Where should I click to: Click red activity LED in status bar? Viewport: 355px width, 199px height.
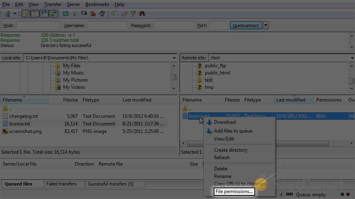point(348,194)
